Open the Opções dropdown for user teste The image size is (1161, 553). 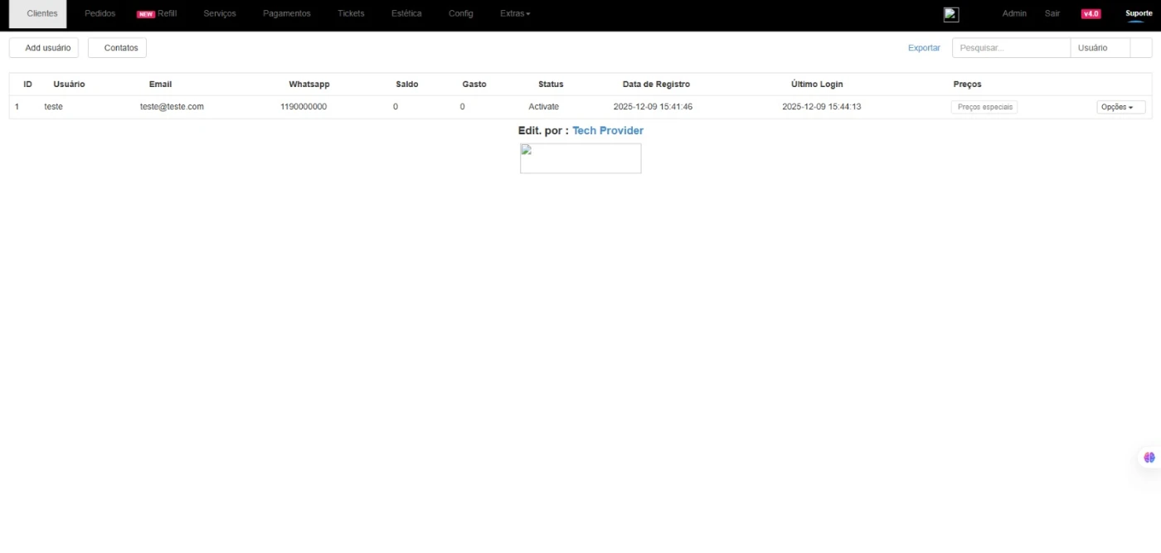click(1121, 107)
